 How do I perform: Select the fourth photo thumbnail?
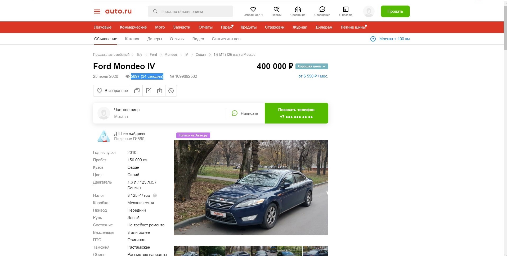(x=264, y=251)
